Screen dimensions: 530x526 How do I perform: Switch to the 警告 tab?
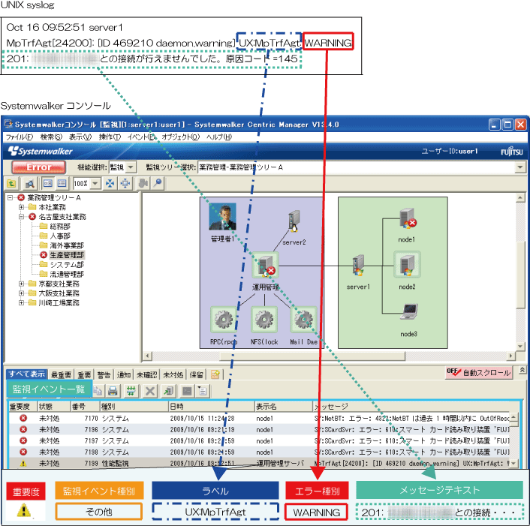tap(104, 374)
